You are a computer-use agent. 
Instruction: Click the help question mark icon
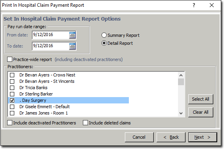pyautogui.click(x=194, y=5)
